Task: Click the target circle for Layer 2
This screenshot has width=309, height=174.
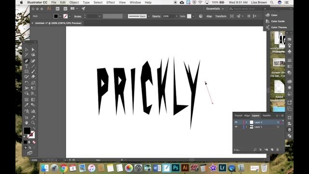Action: pyautogui.click(x=278, y=122)
